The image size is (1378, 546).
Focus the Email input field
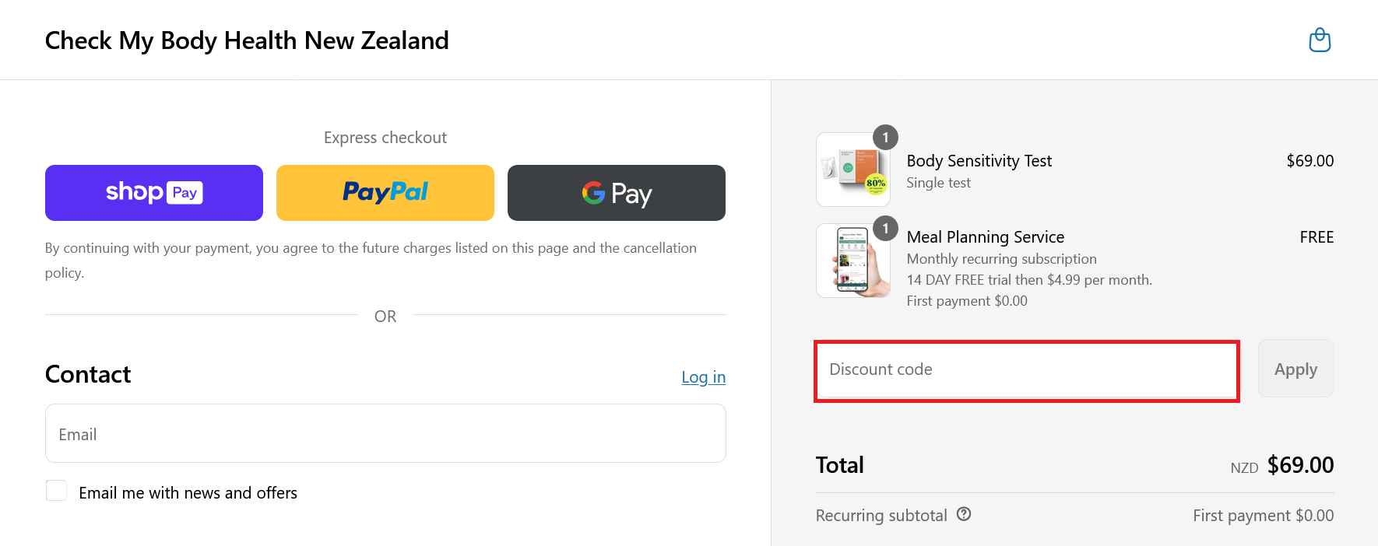tap(385, 433)
